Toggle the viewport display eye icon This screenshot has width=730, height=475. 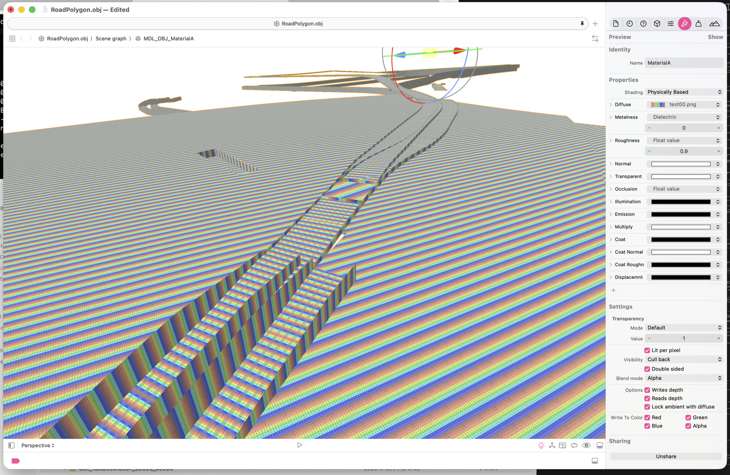(x=586, y=445)
